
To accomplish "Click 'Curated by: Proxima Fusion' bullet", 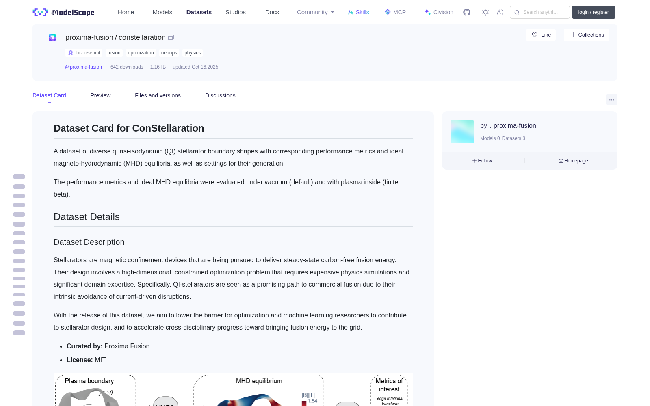I will tap(108, 346).
